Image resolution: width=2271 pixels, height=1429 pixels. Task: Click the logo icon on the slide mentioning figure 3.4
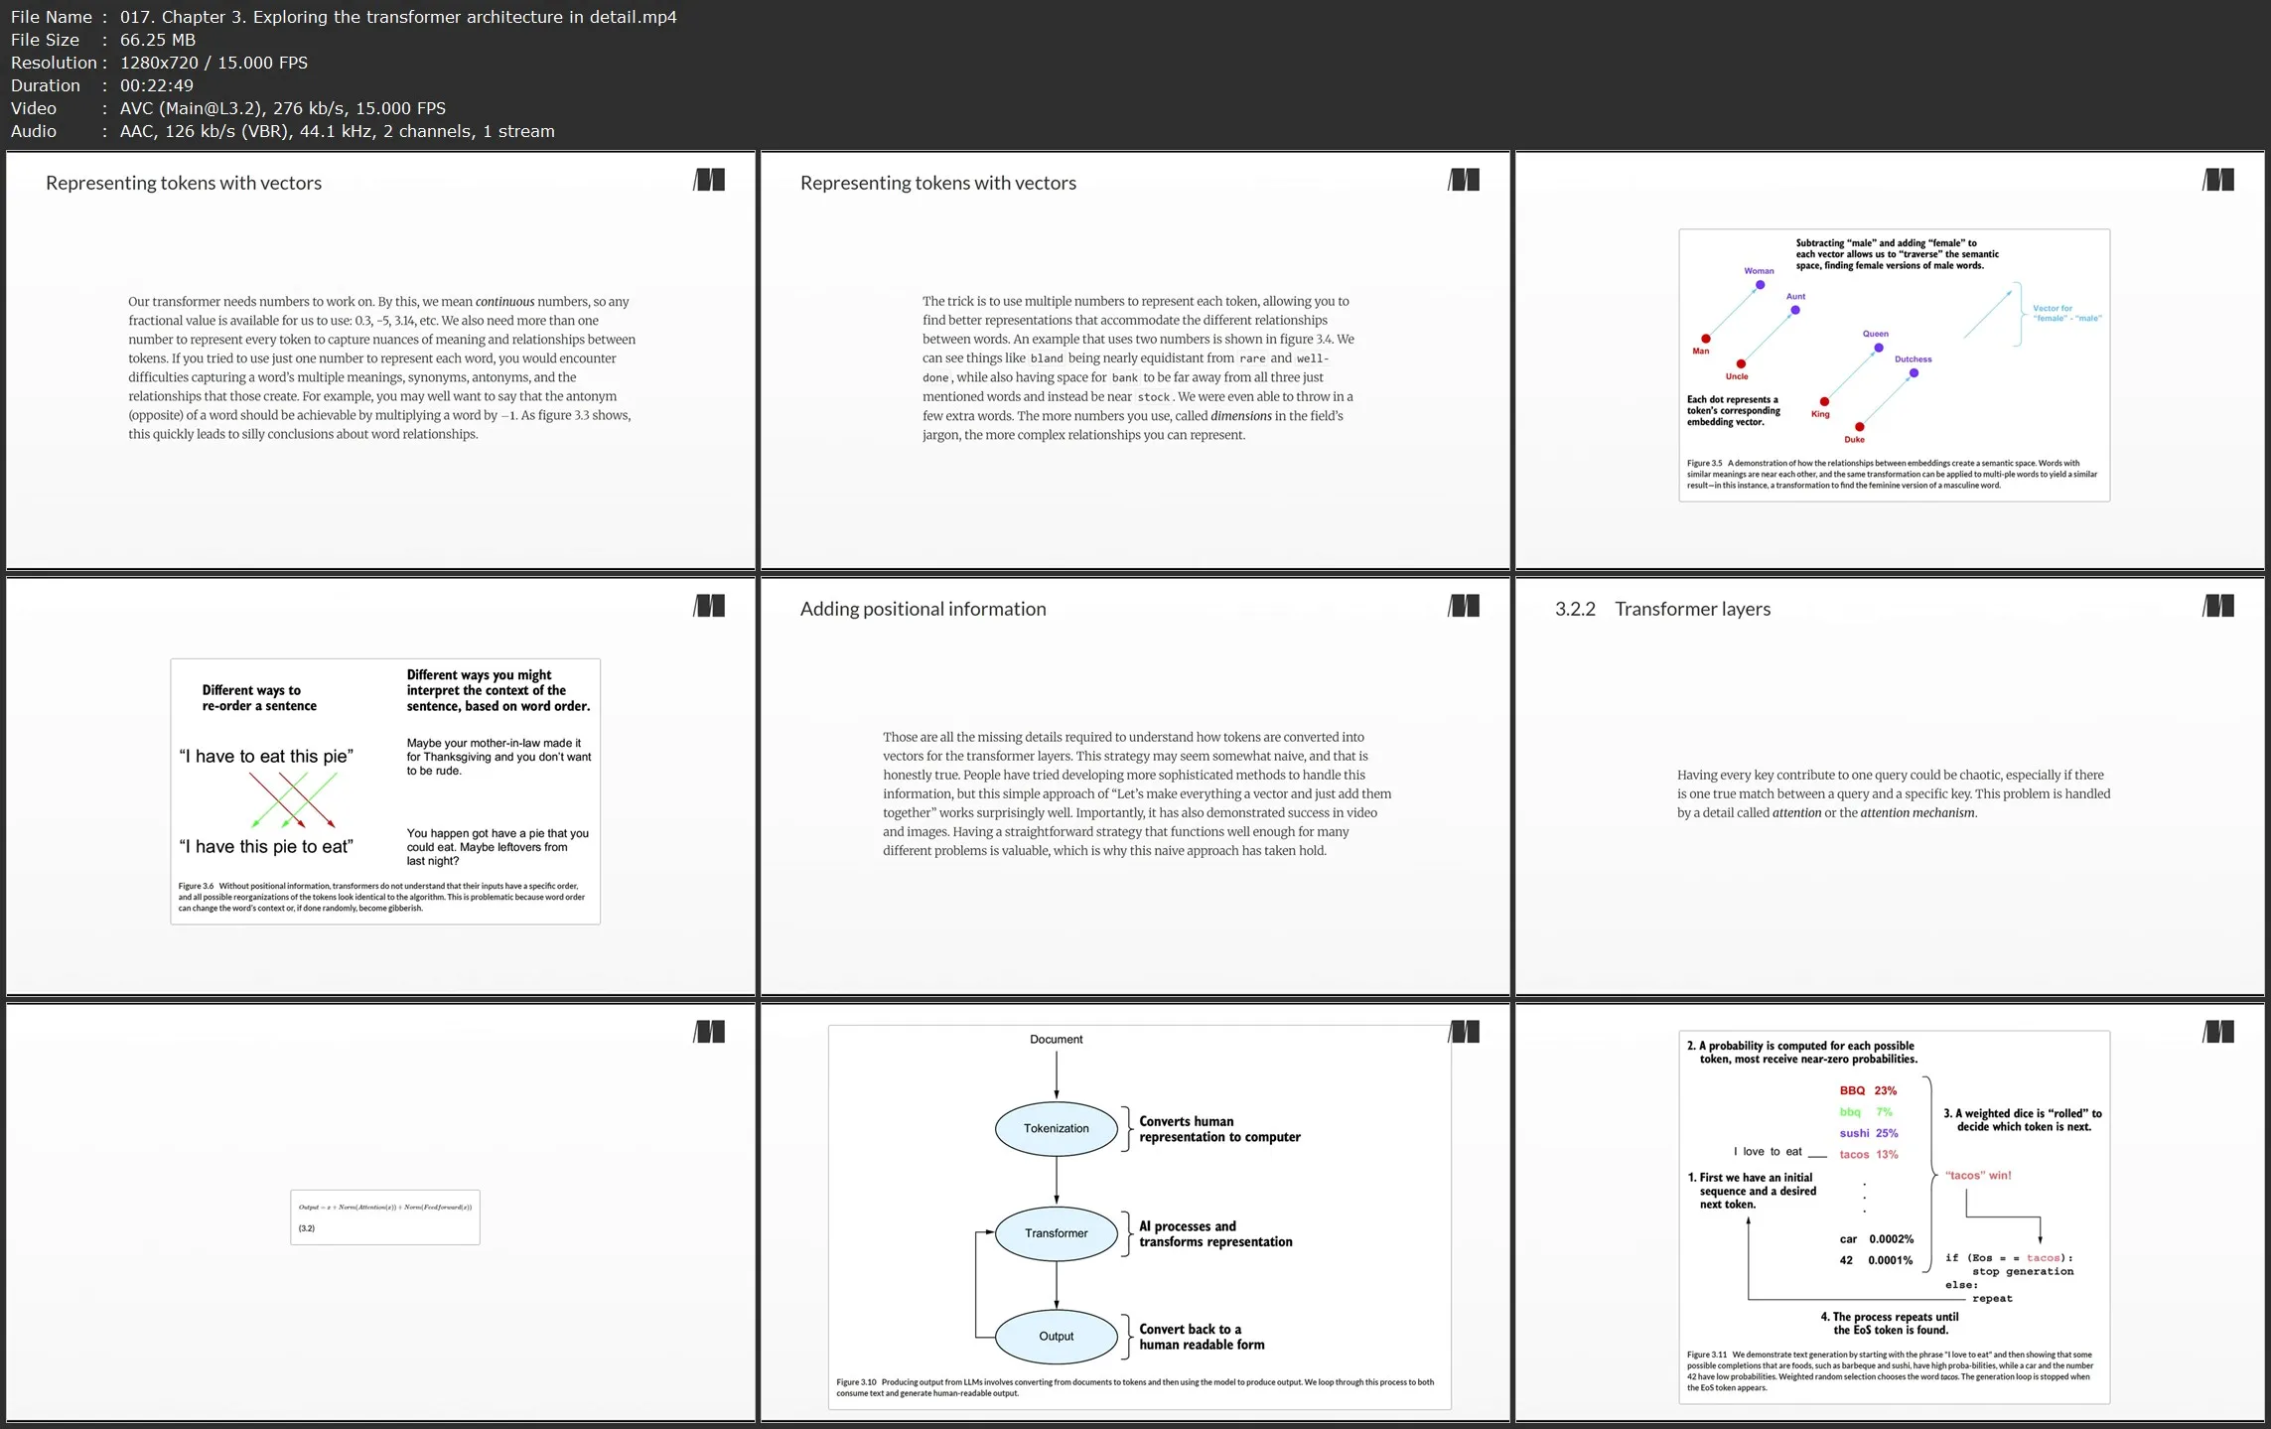1464,180
